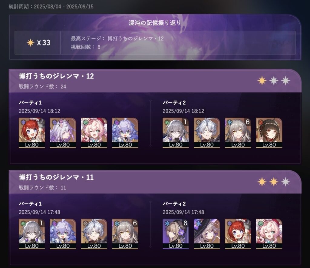The height and width of the screenshot is (268, 310).
Task: Select silver-haired character marked 1 in stage 12 party 2
Action: click(176, 133)
